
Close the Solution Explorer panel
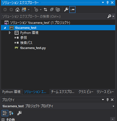click(x=112, y=3)
